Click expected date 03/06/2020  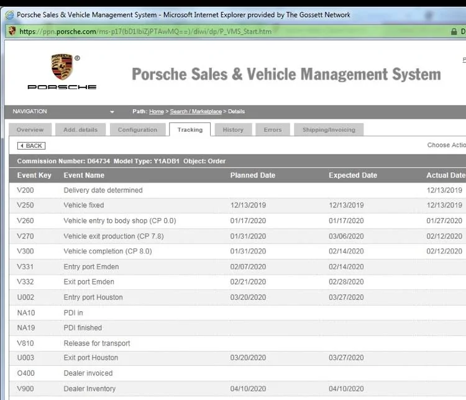click(346, 236)
